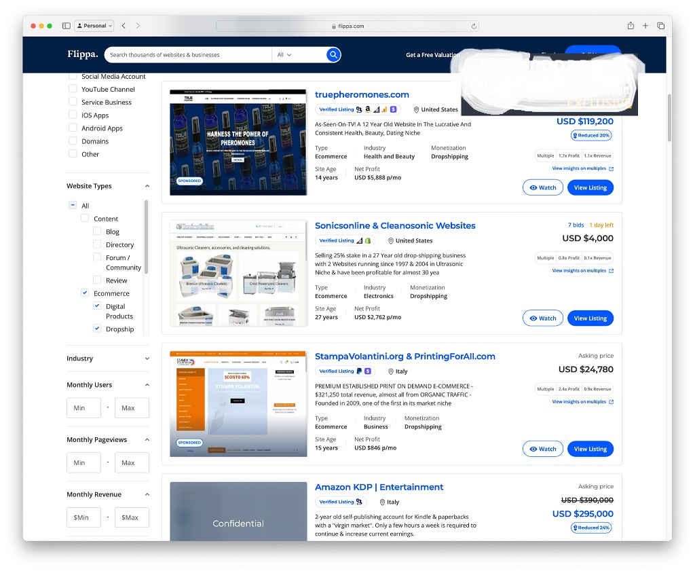695x571 pixels.
Task: Open a new Safari tab with plus icon
Action: 645,26
